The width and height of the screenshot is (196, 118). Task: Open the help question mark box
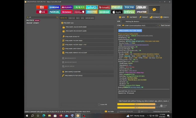[x=154, y=10]
